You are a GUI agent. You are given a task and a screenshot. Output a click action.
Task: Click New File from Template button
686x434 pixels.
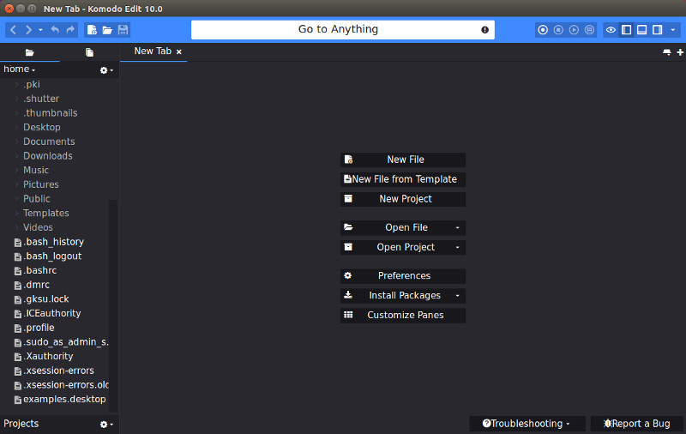point(403,179)
